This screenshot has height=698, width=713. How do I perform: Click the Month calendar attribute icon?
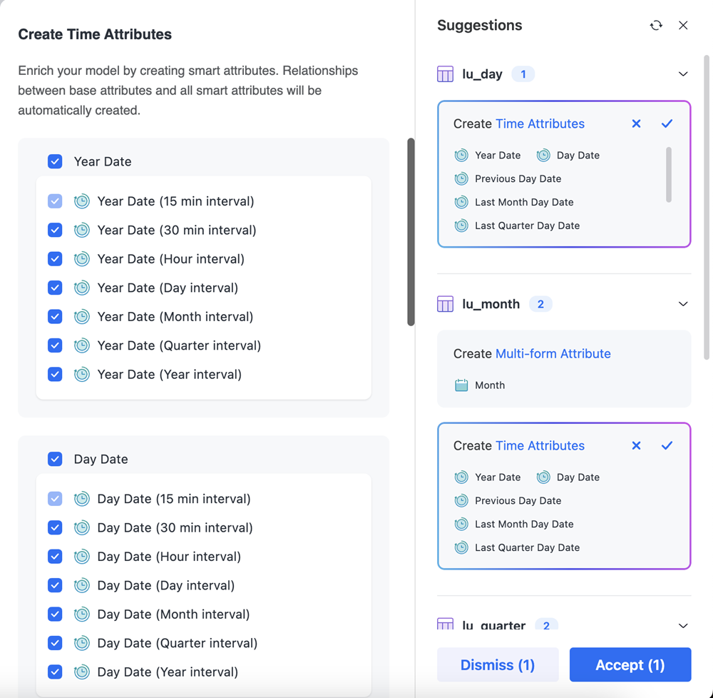point(461,385)
